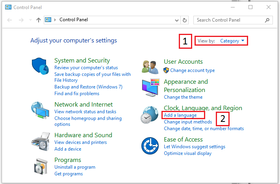Click the Appearance and Personalization monitor icon
The image size is (280, 184).
(150, 88)
